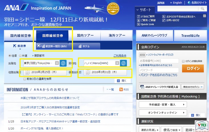Click the Quick Link icon
Image resolution: width=209 pixels, height=132 pixels.
[139, 24]
